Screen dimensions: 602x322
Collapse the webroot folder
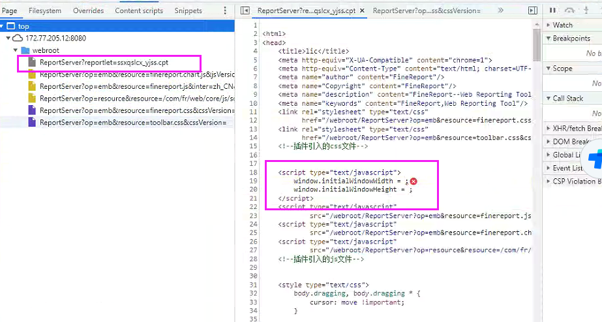16,50
